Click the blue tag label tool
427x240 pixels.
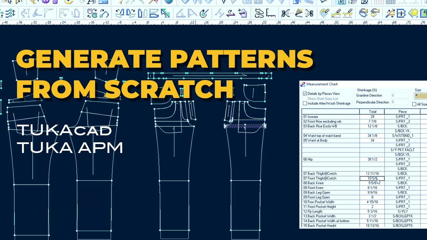coord(363,13)
